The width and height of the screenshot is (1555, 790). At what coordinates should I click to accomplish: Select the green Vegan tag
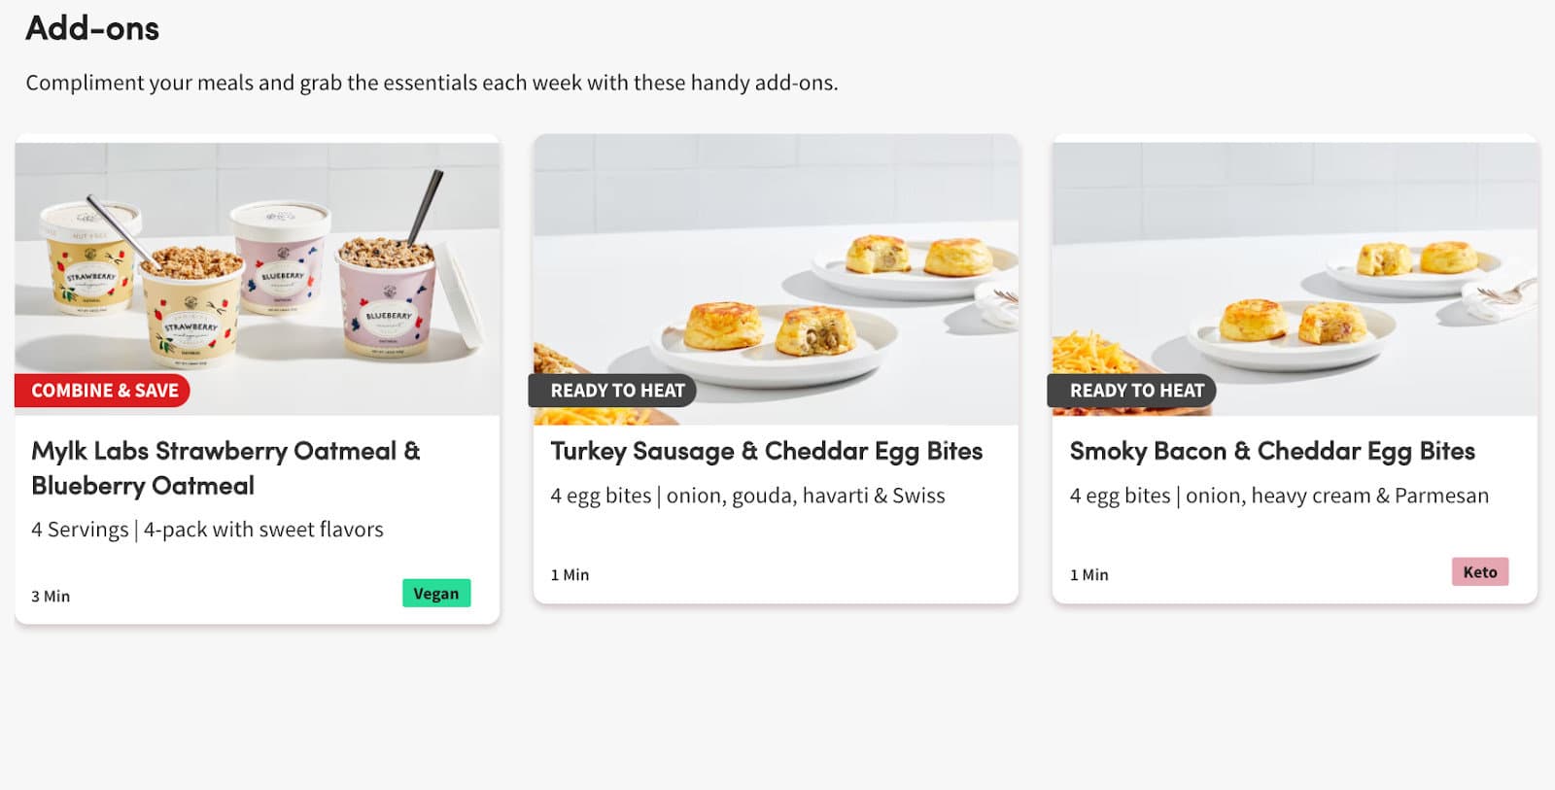[436, 593]
